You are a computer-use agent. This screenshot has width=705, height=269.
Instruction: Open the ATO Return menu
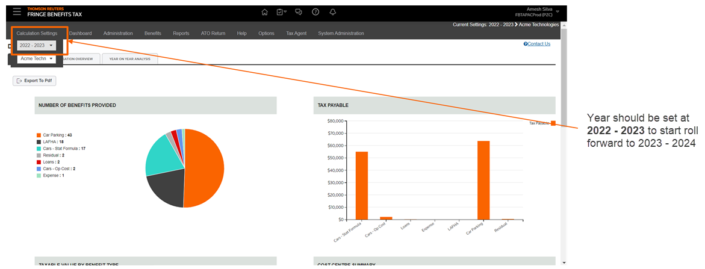pyautogui.click(x=213, y=33)
